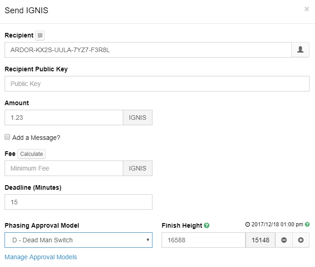Click the IGNIS unit label beside Amount
This screenshot has width=315, height=267.
(x=137, y=117)
